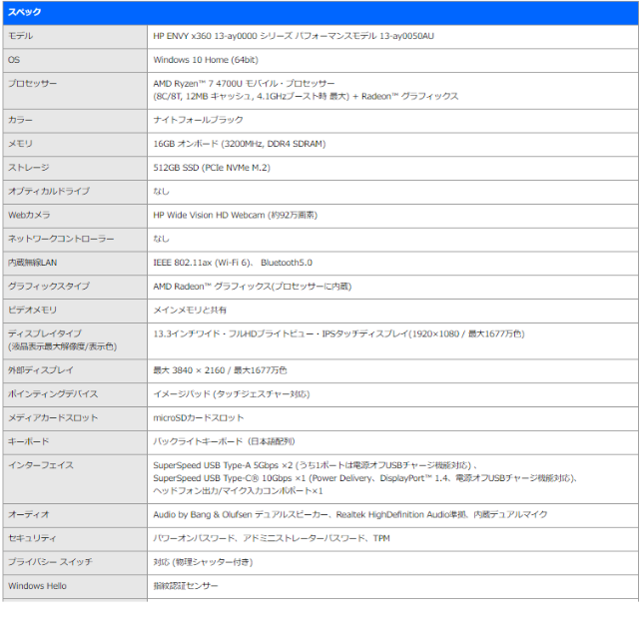Select the モデル row label
The width and height of the screenshot is (639, 639).
point(20,36)
